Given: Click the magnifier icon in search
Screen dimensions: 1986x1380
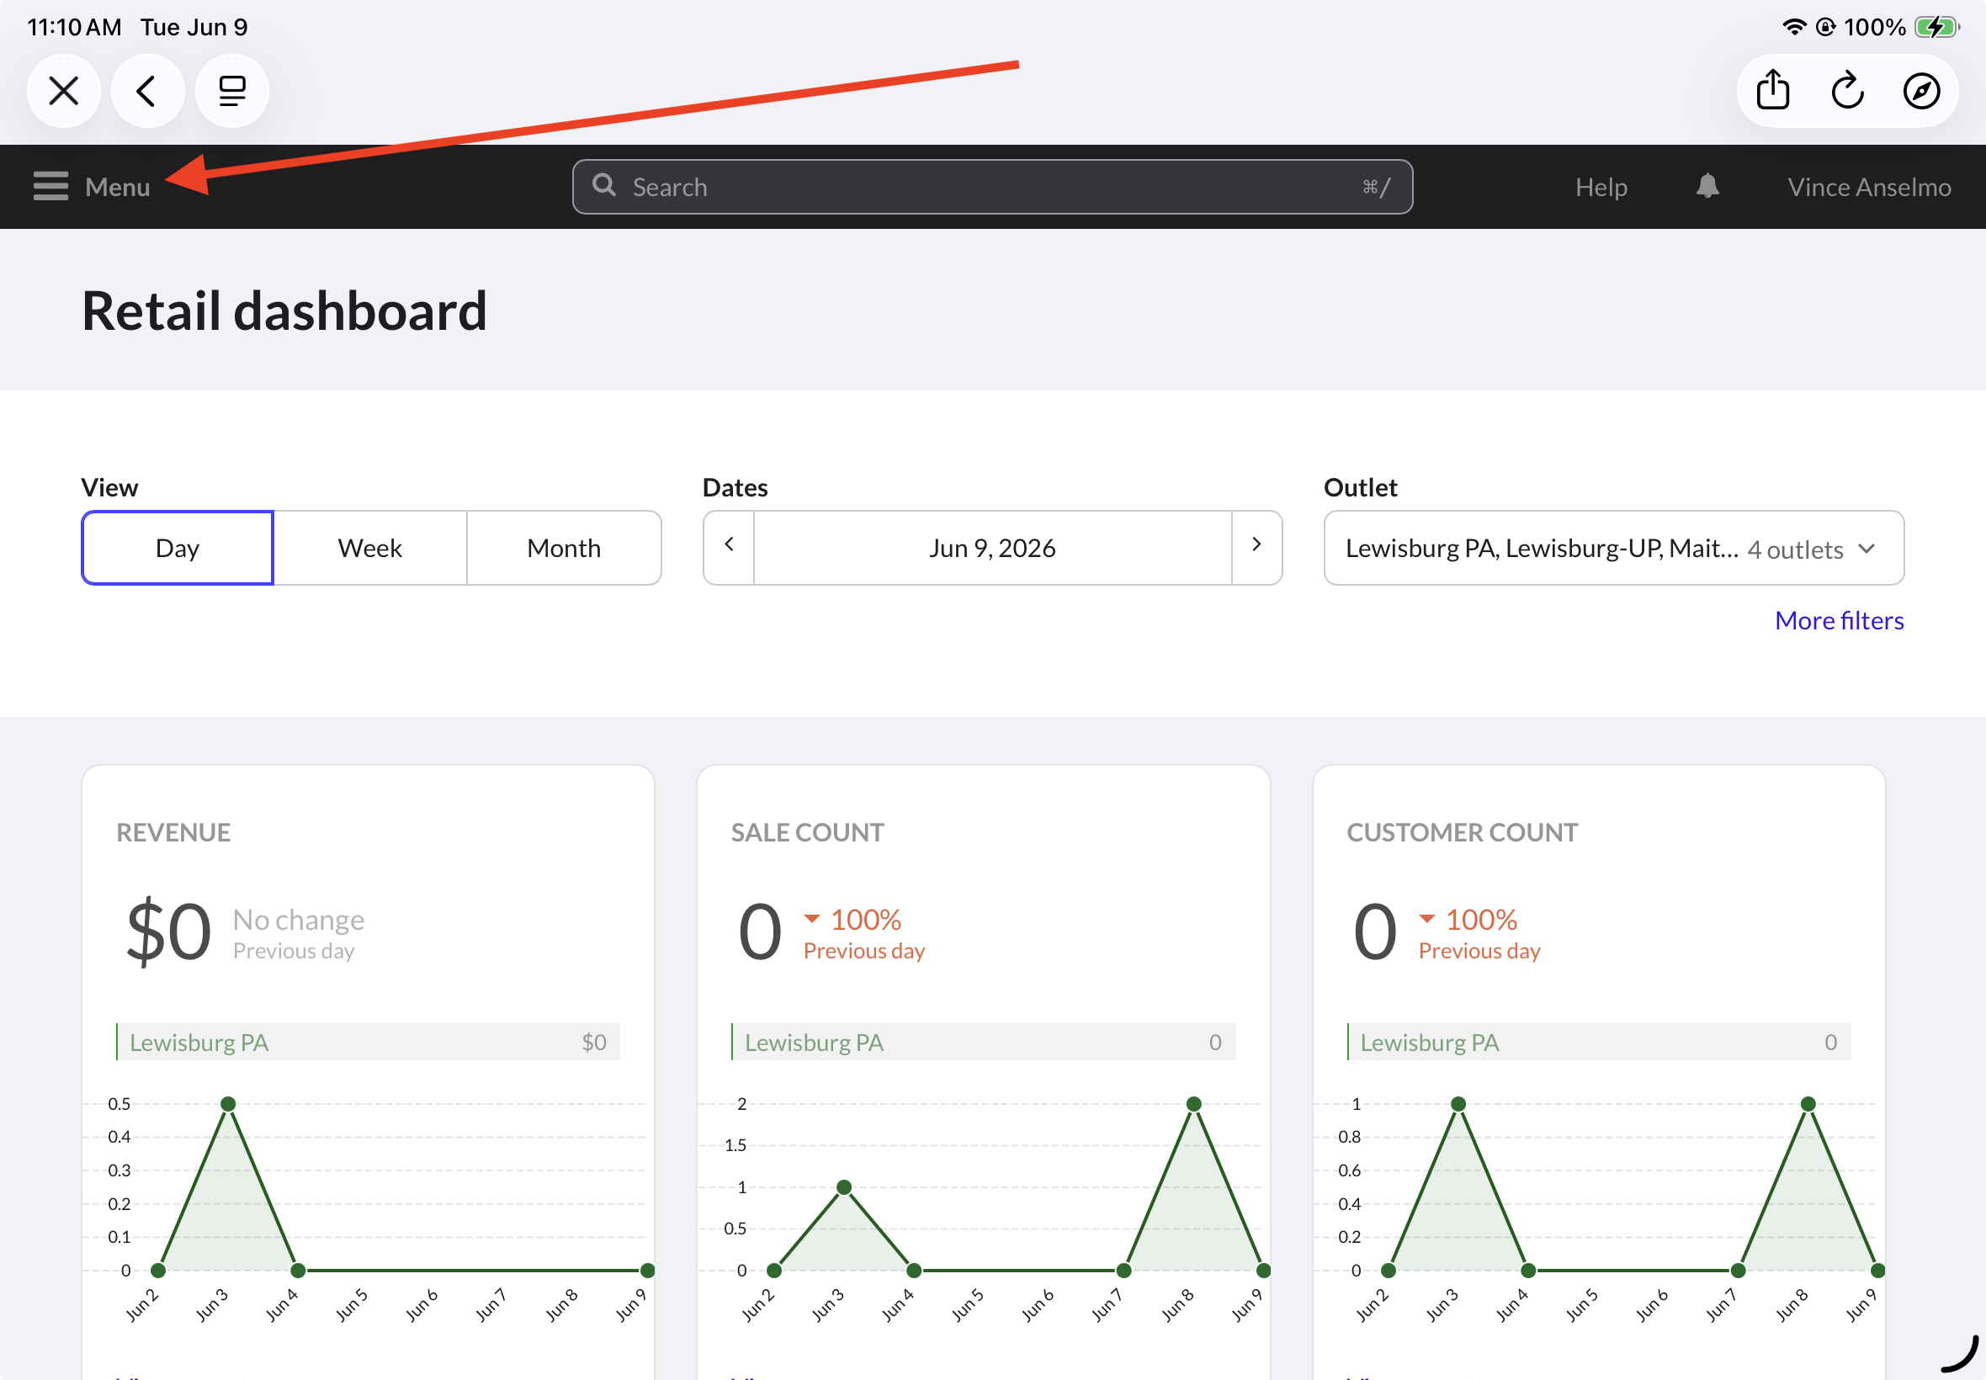Looking at the screenshot, I should (x=603, y=185).
